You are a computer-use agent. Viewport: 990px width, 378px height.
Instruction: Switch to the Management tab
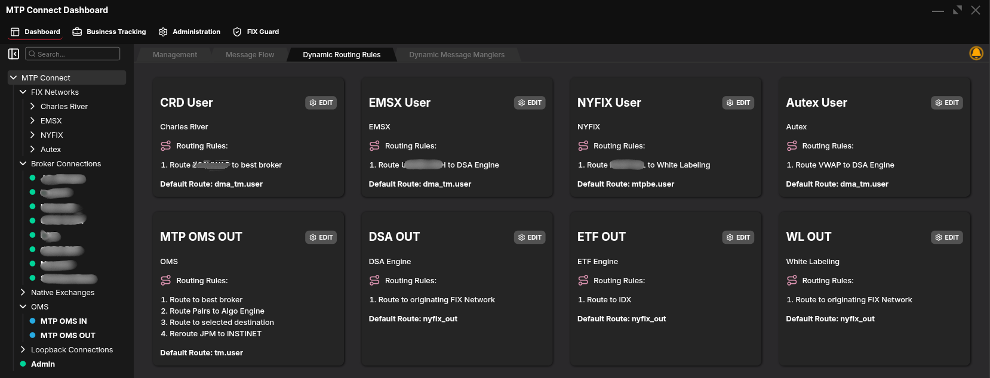[174, 55]
